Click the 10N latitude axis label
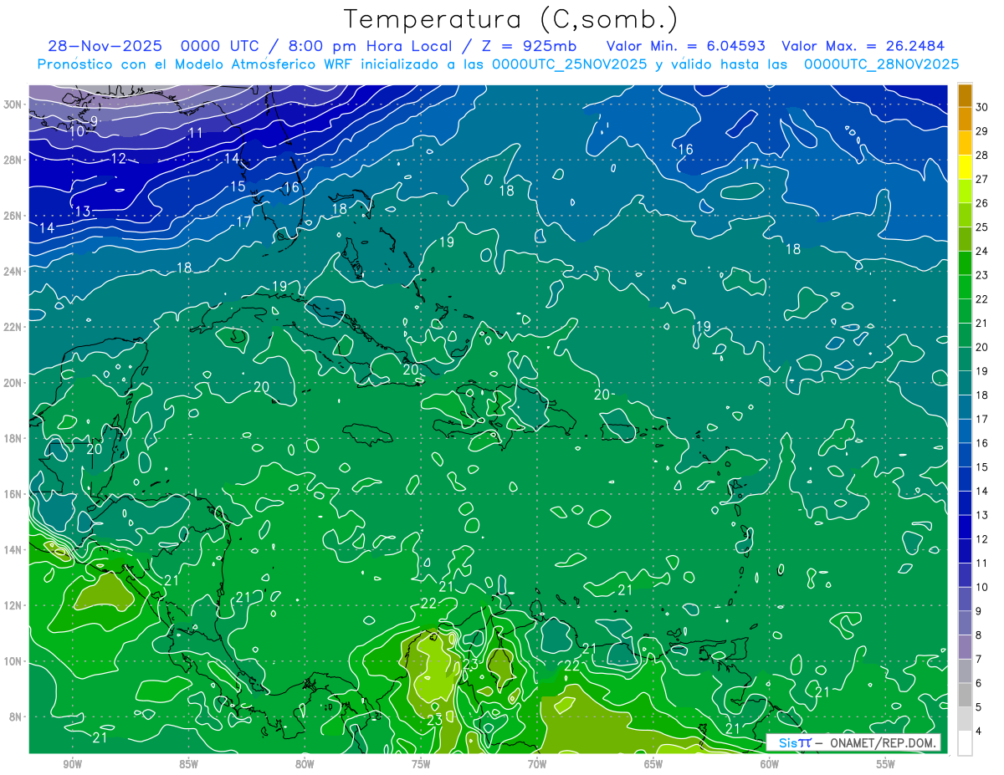Viewport: 1004px width, 775px height. click(14, 661)
